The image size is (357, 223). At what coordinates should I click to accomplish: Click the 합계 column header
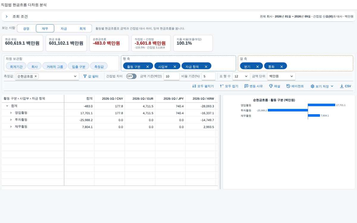(x=79, y=98)
